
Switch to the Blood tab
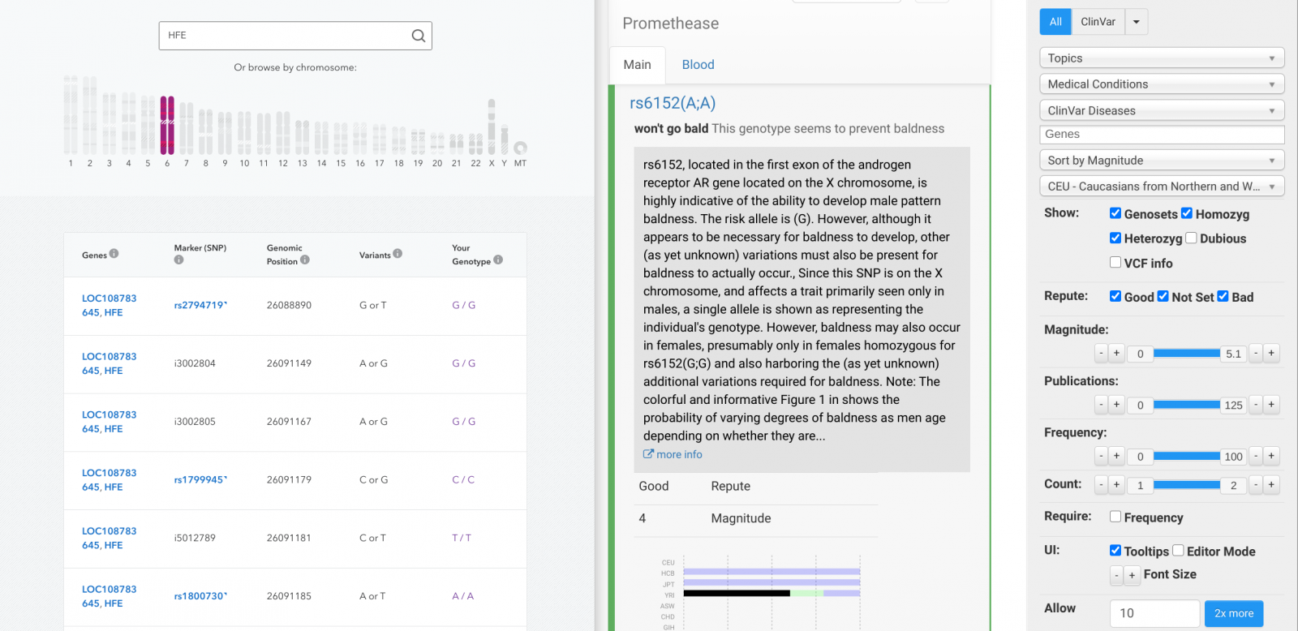coord(698,65)
